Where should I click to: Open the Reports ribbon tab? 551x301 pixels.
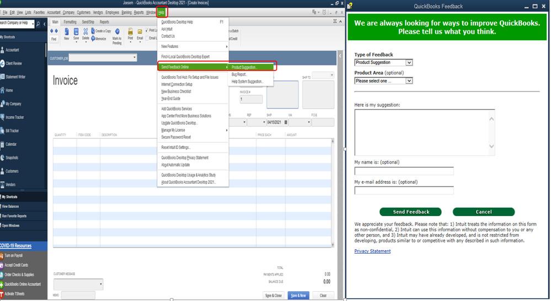(104, 22)
